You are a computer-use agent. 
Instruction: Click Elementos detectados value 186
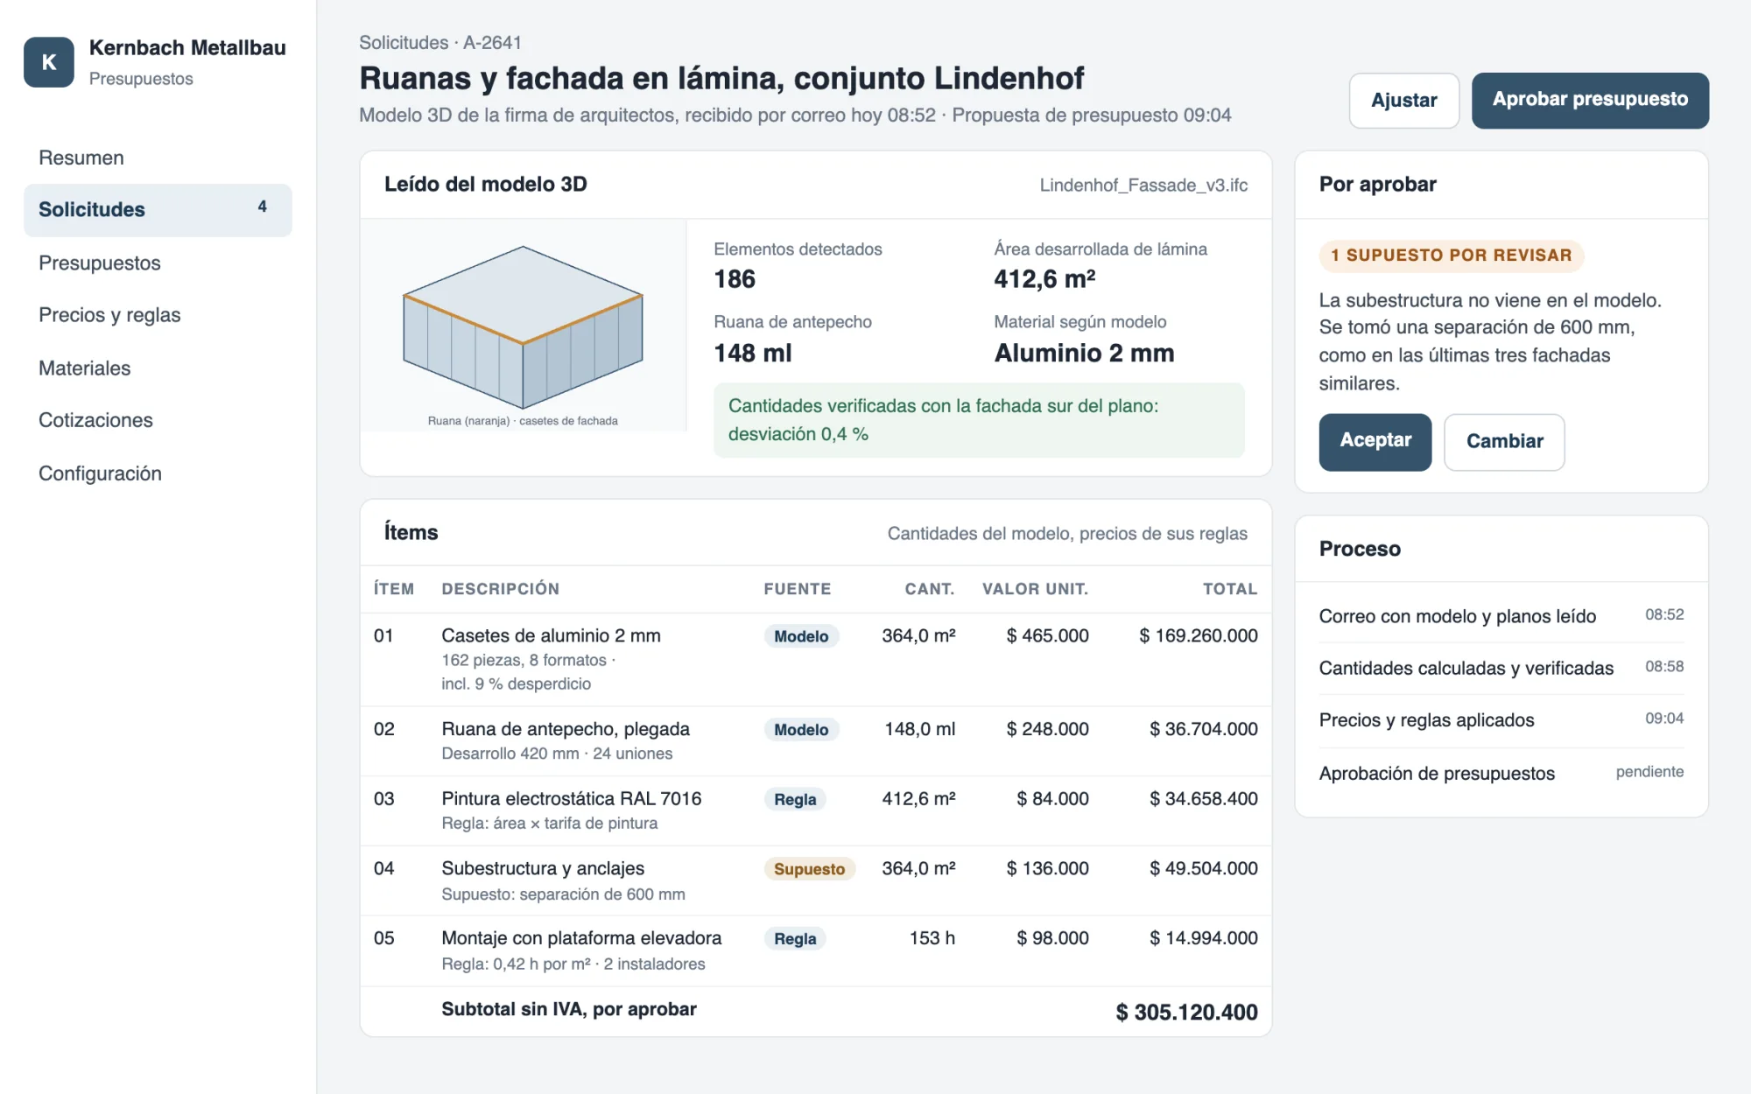click(x=735, y=279)
